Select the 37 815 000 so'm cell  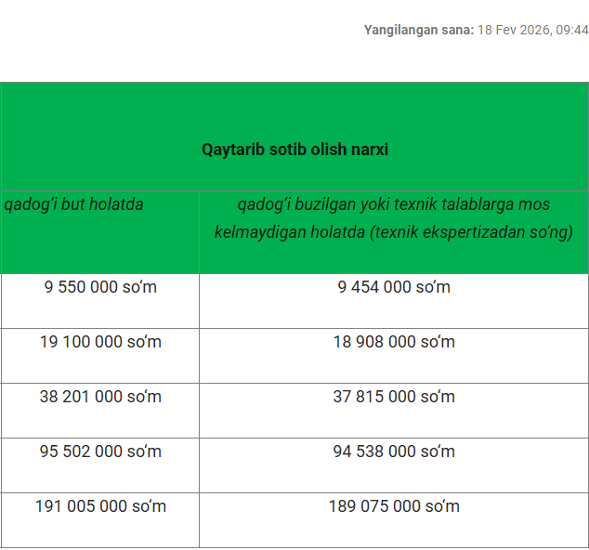(x=393, y=397)
